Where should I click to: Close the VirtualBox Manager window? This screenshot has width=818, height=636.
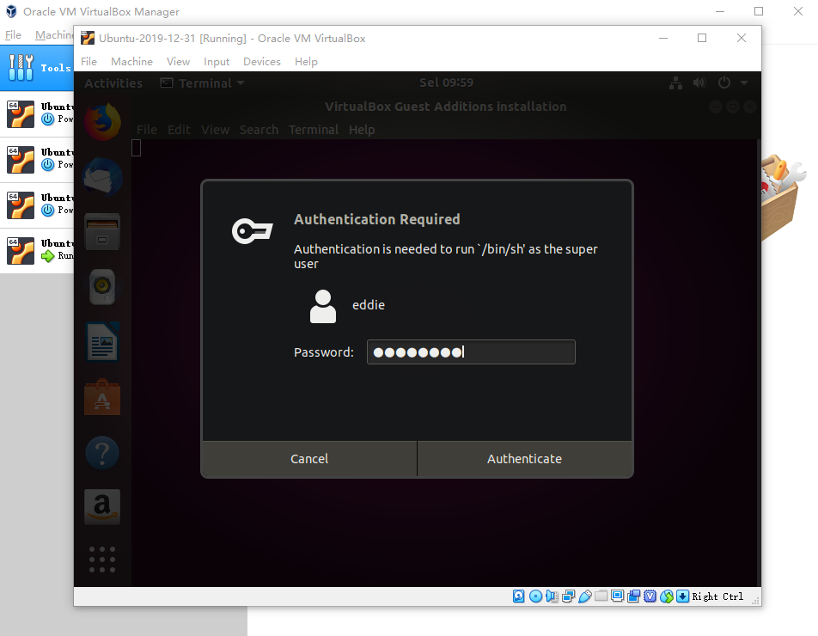pyautogui.click(x=797, y=11)
